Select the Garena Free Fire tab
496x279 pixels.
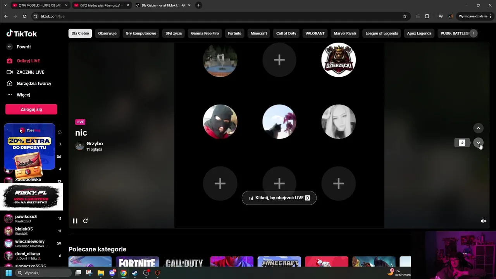(x=205, y=33)
